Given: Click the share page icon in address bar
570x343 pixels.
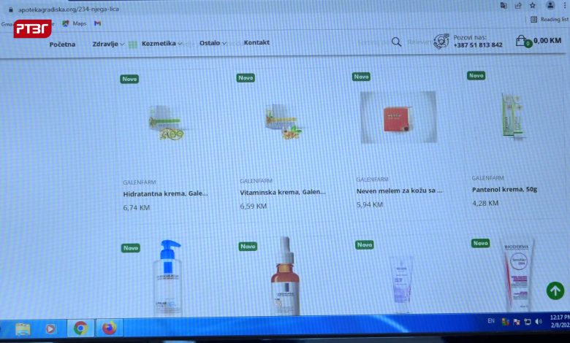Looking at the screenshot, I should pyautogui.click(x=518, y=5).
